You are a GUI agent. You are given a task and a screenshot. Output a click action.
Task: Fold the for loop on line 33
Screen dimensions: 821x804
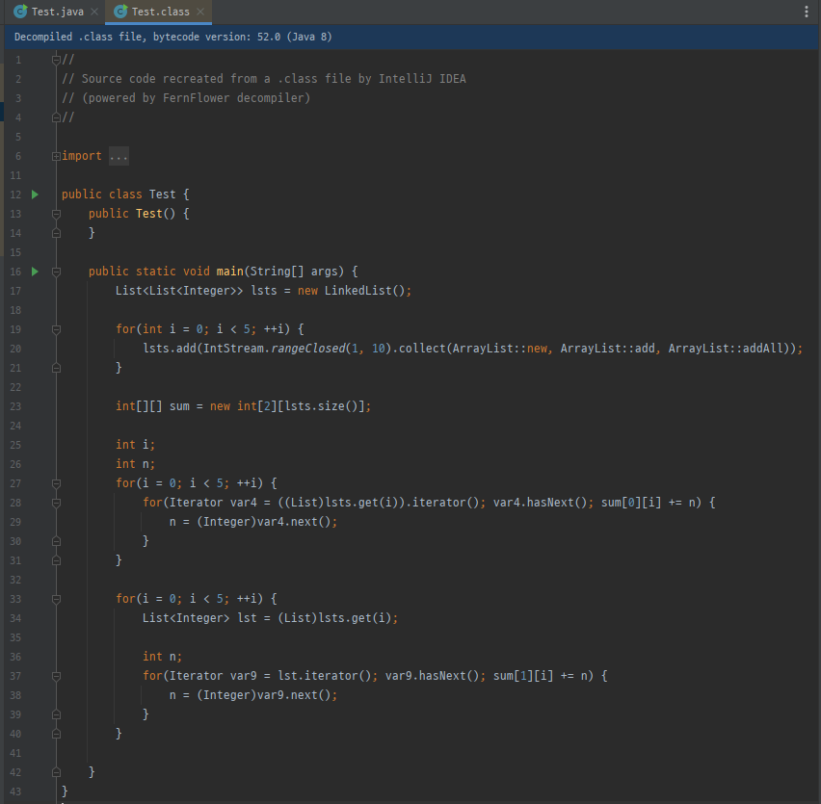pos(56,599)
